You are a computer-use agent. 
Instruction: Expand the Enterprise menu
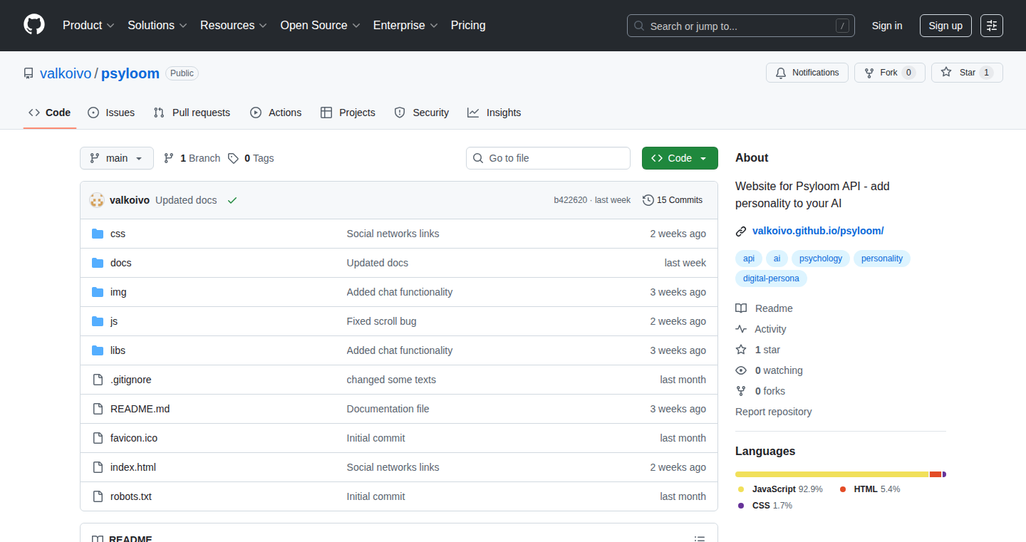click(405, 25)
